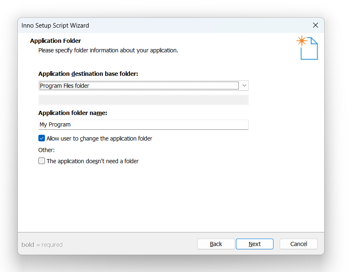Enable 'The application doesn't need a folder' checkbox
Image resolution: width=363 pixels, height=272 pixels.
tap(42, 161)
